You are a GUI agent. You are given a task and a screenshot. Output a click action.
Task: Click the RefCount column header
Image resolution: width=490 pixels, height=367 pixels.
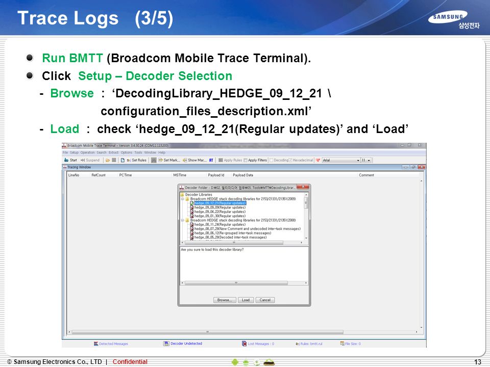tap(99, 175)
